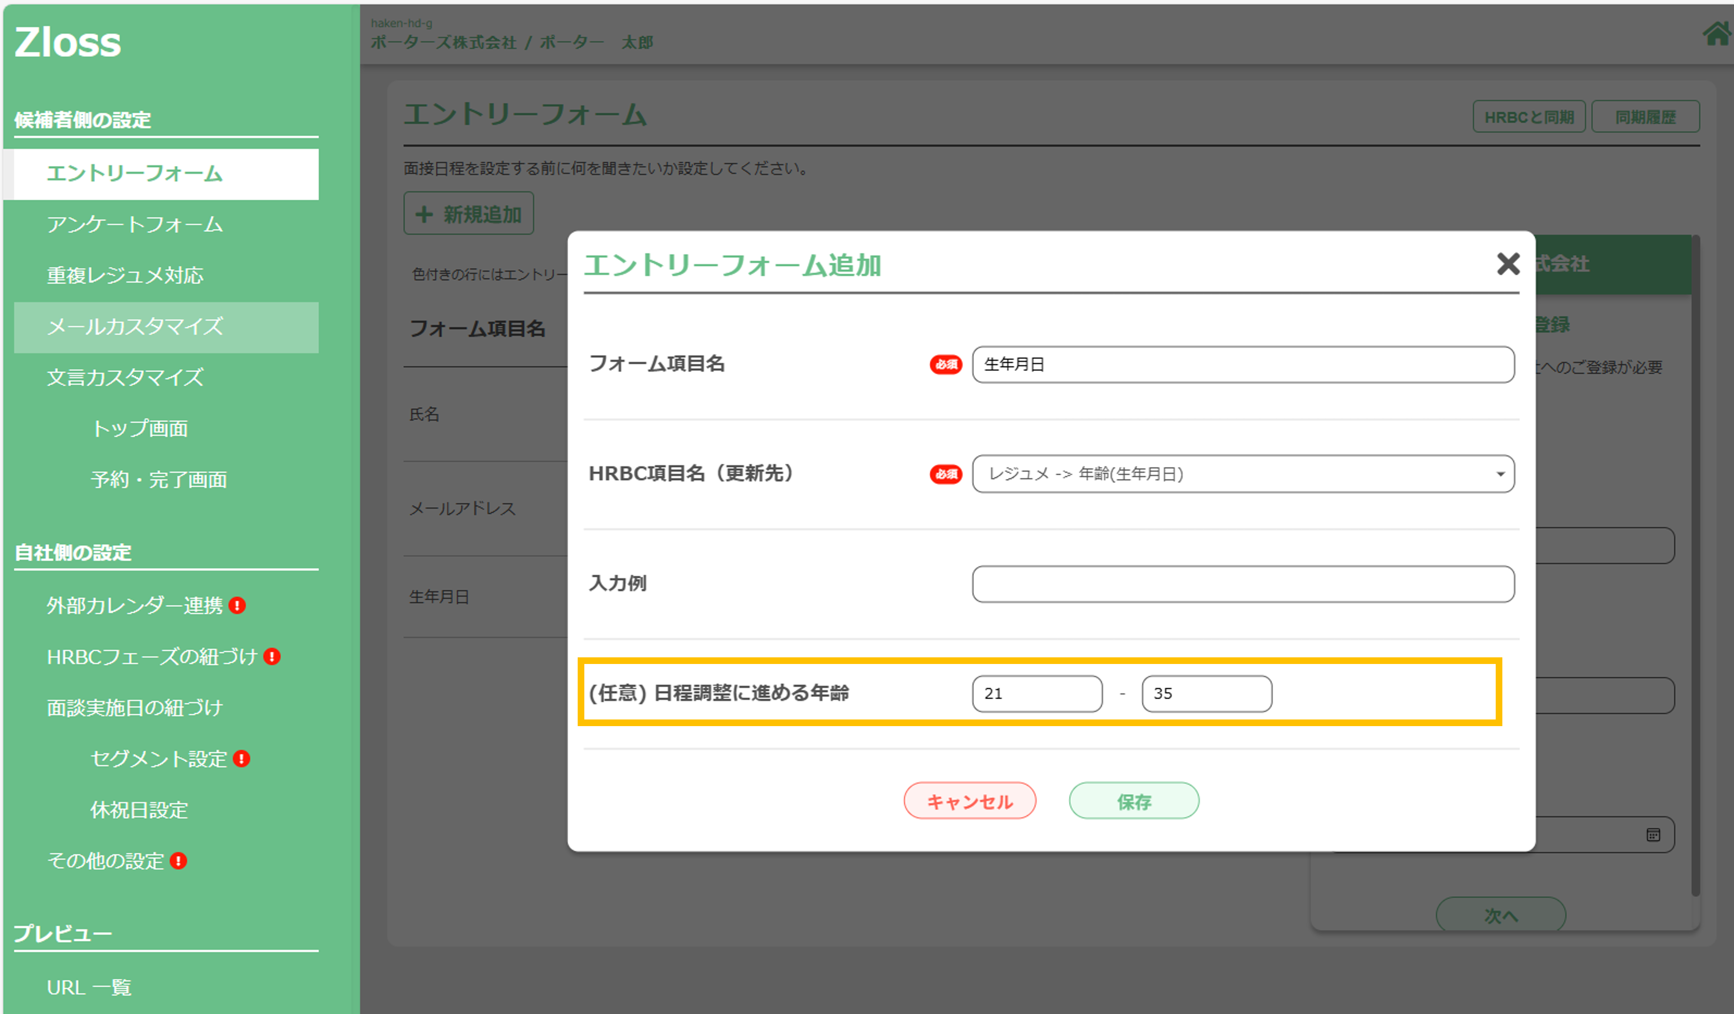This screenshot has height=1014, width=1734.
Task: Click the HRBCと同期 sync button
Action: (x=1529, y=116)
